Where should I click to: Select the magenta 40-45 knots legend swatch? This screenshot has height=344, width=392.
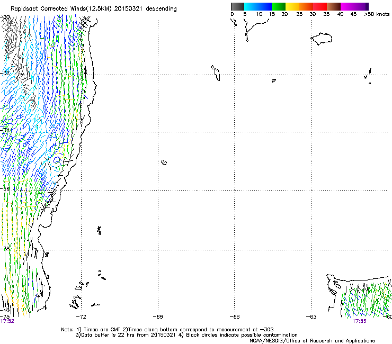(348, 6)
